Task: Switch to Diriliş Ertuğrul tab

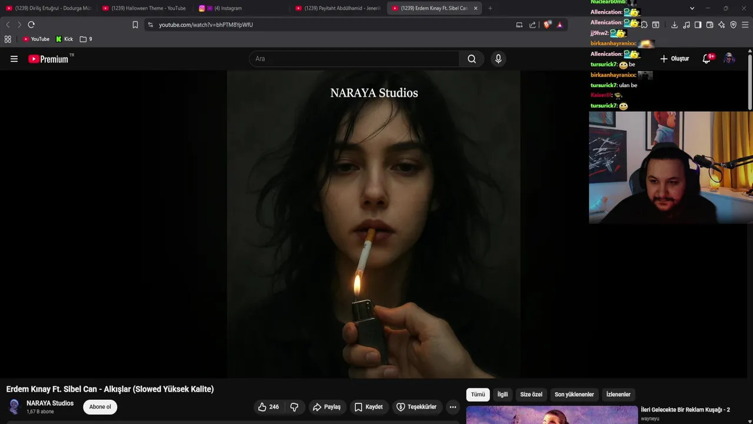Action: 48,8
